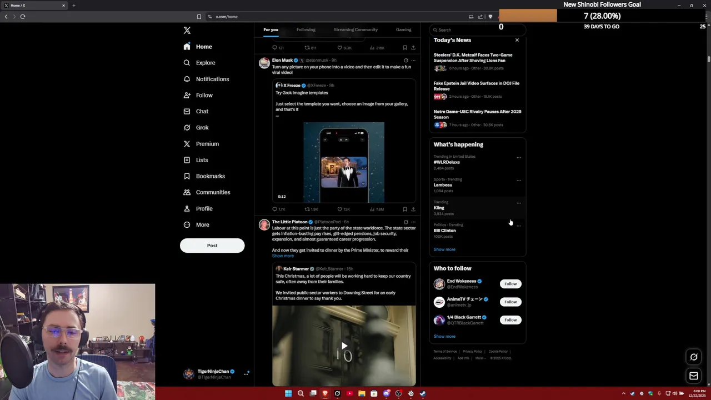Image resolution: width=711 pixels, height=400 pixels.
Task: Open Profile in the sidebar
Action: point(198,208)
